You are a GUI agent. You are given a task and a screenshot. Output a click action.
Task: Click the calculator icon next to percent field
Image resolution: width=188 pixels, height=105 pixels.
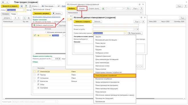[x=59, y=59]
